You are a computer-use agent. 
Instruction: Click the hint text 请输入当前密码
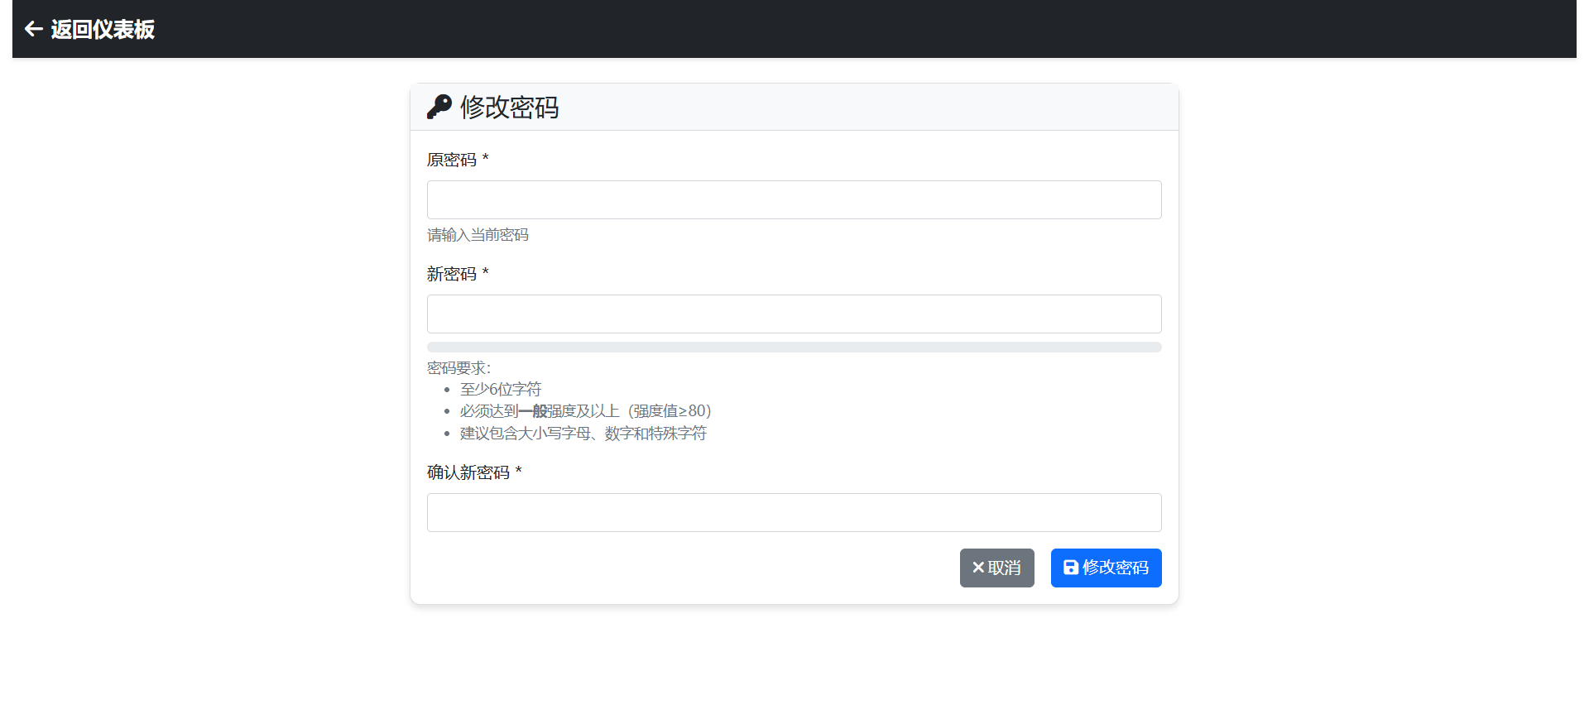click(x=478, y=235)
